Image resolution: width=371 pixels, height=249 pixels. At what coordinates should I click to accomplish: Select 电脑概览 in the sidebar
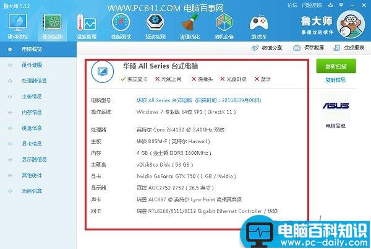[x=38, y=49]
